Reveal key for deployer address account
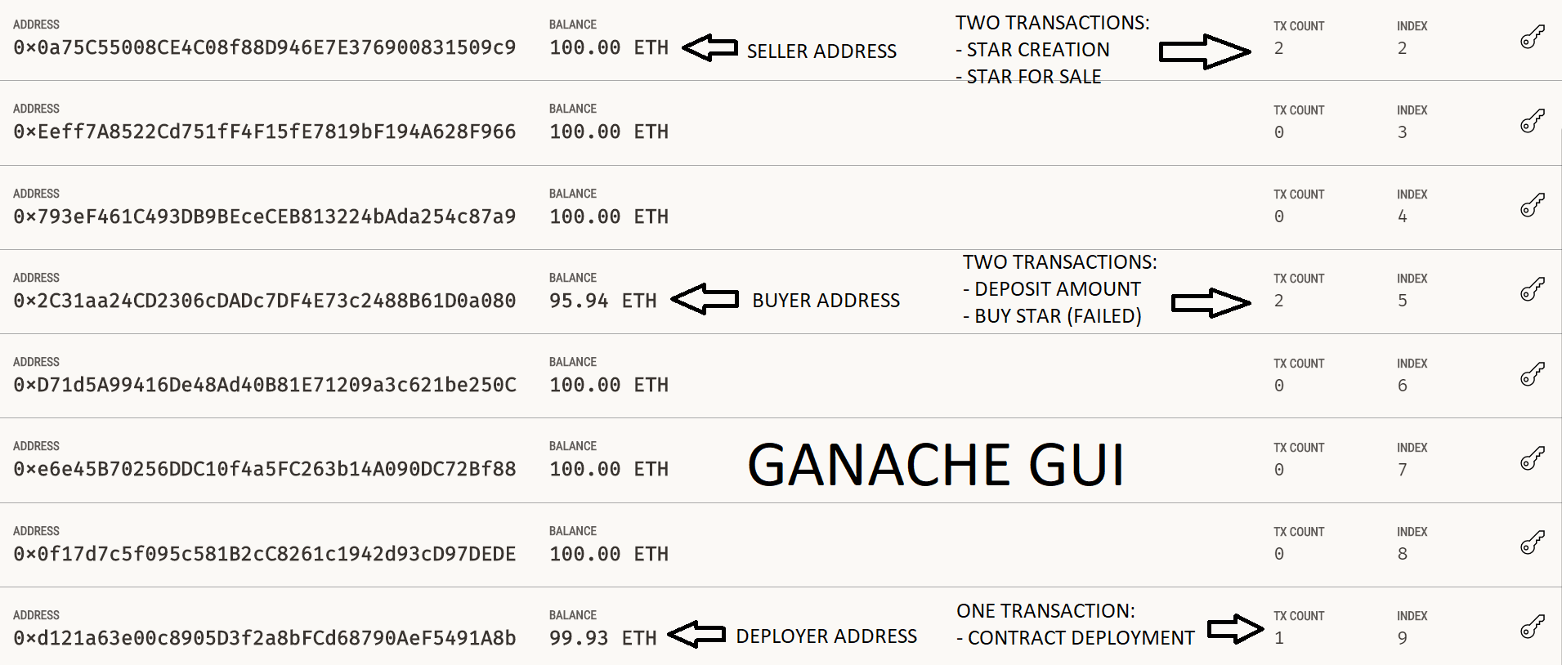This screenshot has width=1562, height=665. pyautogui.click(x=1532, y=627)
